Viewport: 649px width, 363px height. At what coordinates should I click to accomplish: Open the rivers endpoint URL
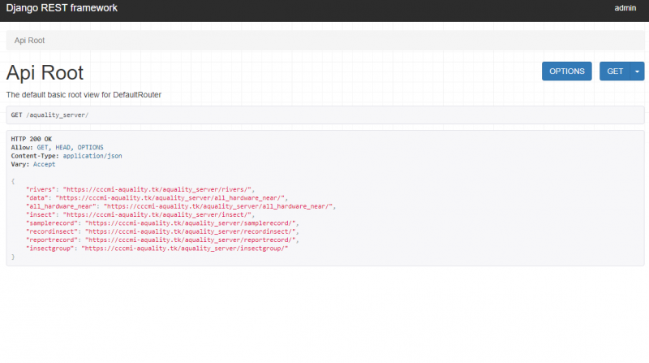pyautogui.click(x=157, y=189)
